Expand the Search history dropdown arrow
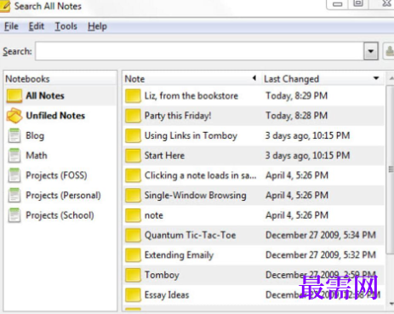 pos(371,51)
